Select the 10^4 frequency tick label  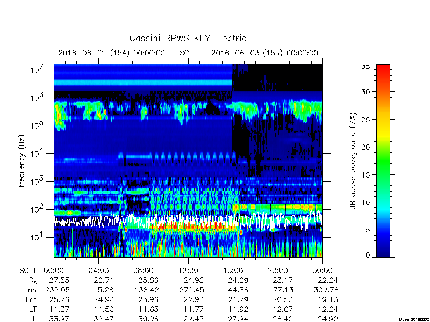point(36,153)
